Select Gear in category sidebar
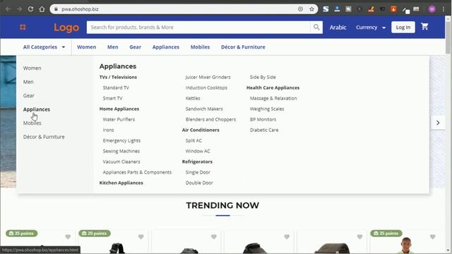The height and width of the screenshot is (254, 452). [x=28, y=96]
